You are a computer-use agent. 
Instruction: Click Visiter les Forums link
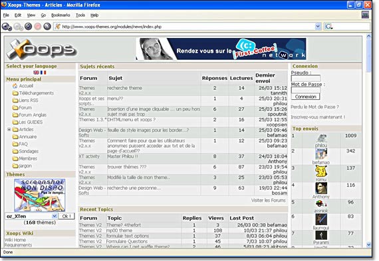pos(269,200)
